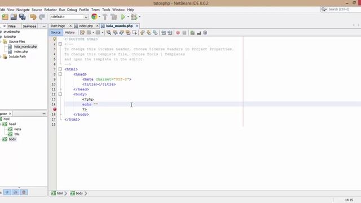361x203 pixels.
Task: Click the Uncomment icon in editor toolbar
Action: click(x=199, y=33)
